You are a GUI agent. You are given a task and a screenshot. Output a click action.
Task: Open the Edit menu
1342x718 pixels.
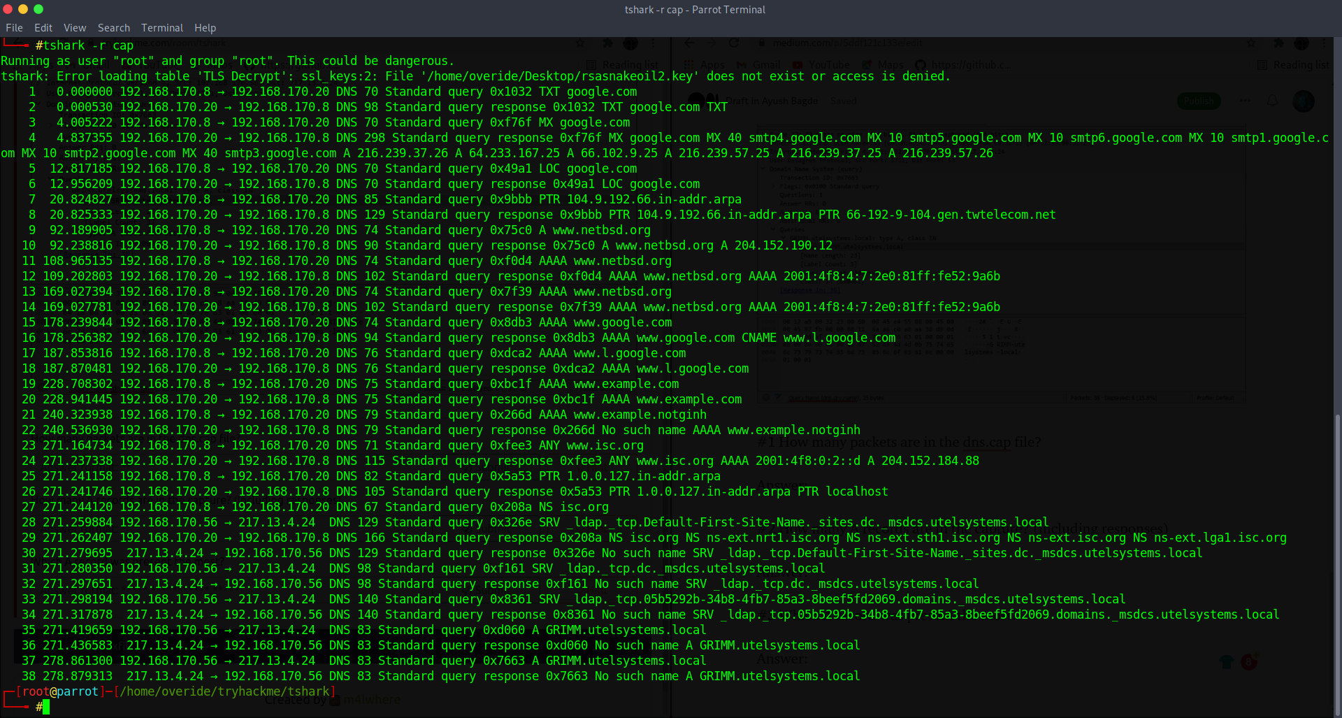tap(43, 28)
